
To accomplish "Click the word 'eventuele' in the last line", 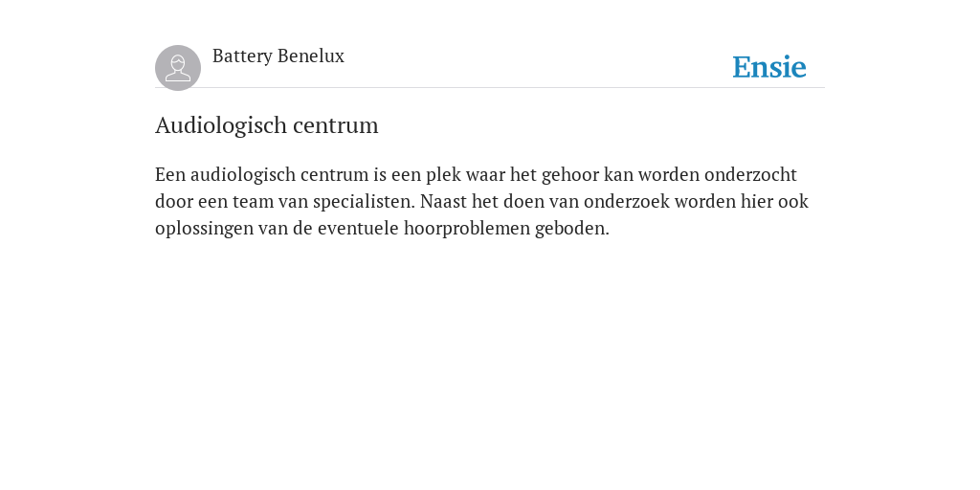I will click(x=358, y=229).
